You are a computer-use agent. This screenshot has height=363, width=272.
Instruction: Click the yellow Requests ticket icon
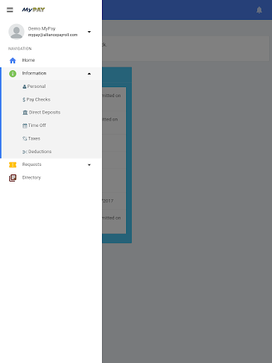click(13, 164)
